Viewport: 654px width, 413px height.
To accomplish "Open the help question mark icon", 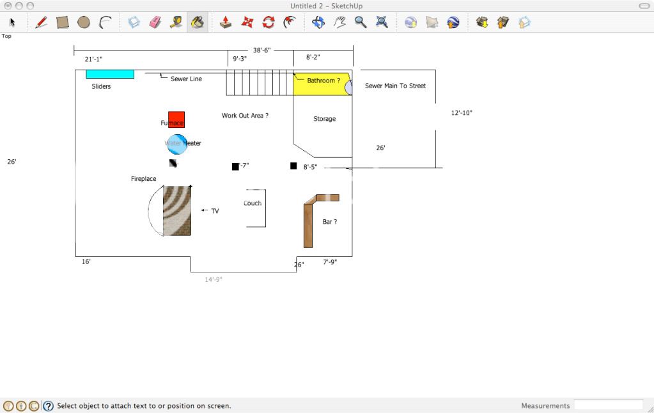I will point(48,405).
